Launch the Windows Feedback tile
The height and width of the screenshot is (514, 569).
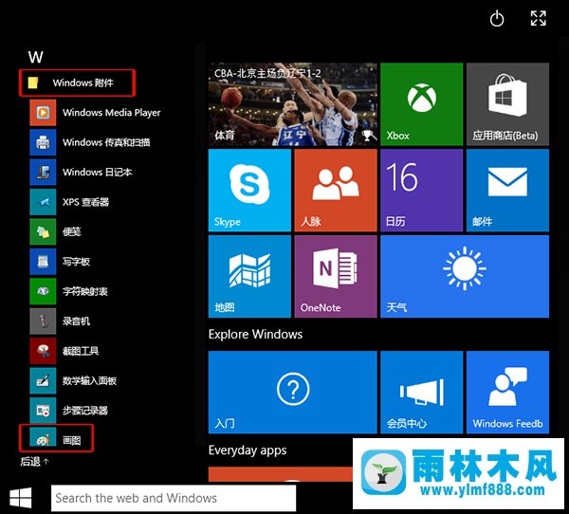click(x=507, y=392)
